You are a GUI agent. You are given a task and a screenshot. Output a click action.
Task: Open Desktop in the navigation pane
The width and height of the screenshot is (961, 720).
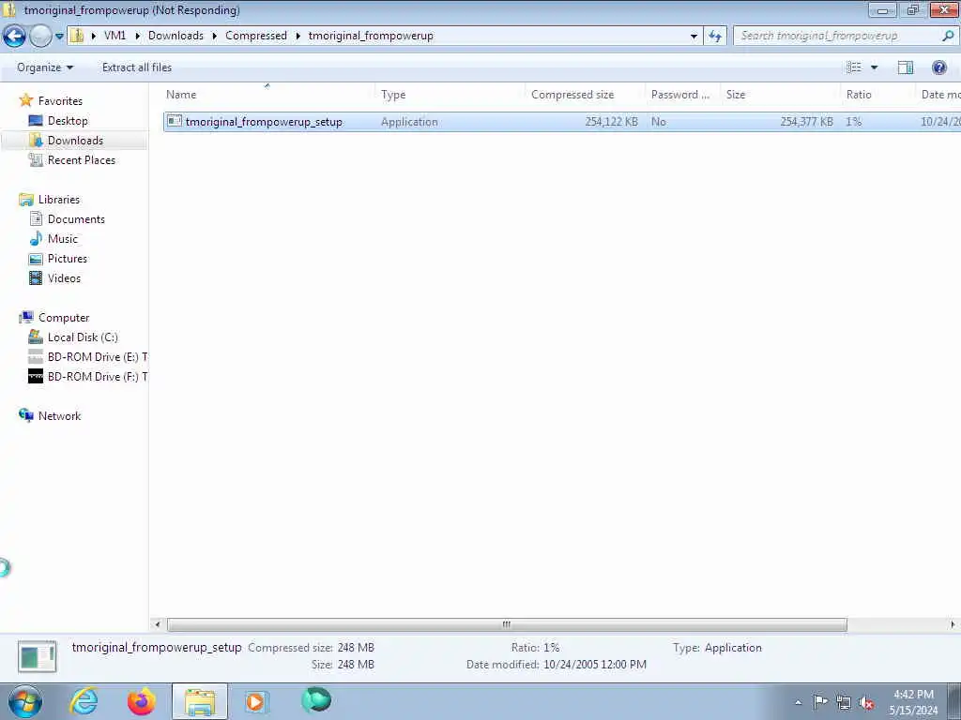(68, 121)
